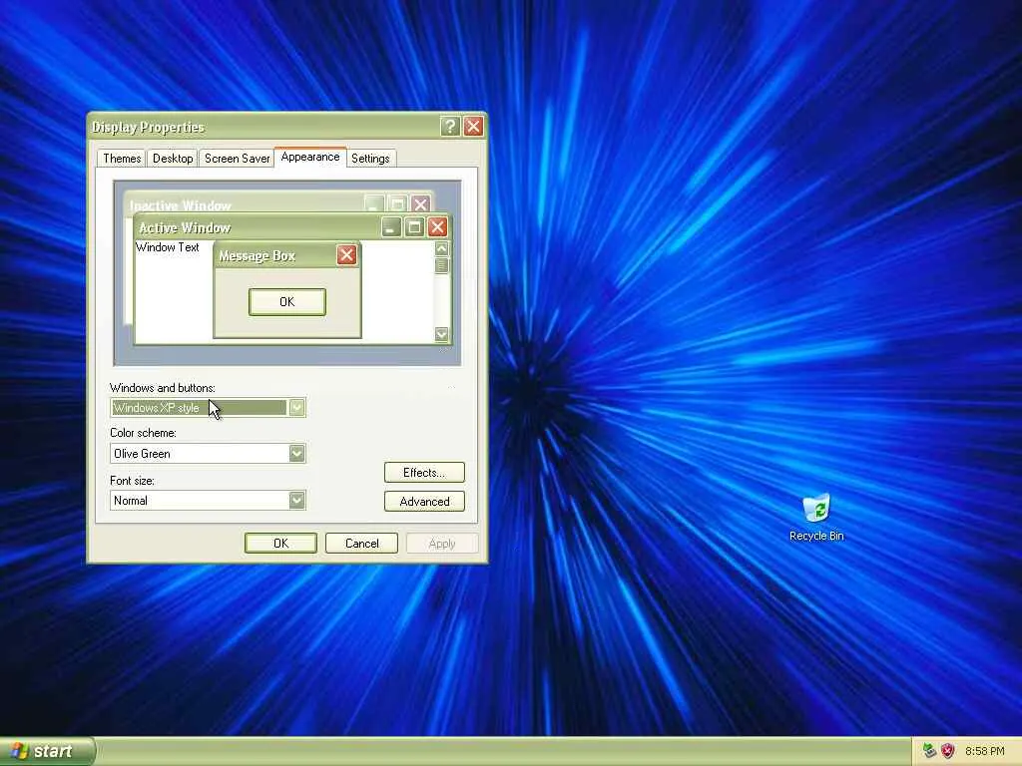Viewport: 1022px width, 766px height.
Task: Click the 8:58 PM clock
Action: (985, 751)
